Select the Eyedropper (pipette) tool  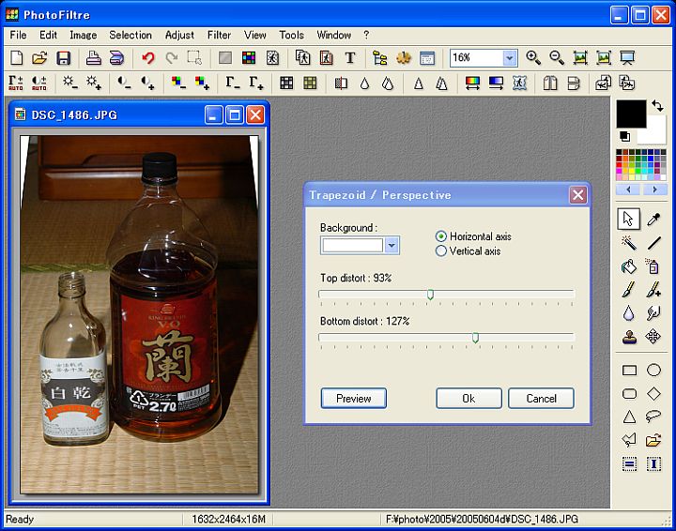[653, 219]
